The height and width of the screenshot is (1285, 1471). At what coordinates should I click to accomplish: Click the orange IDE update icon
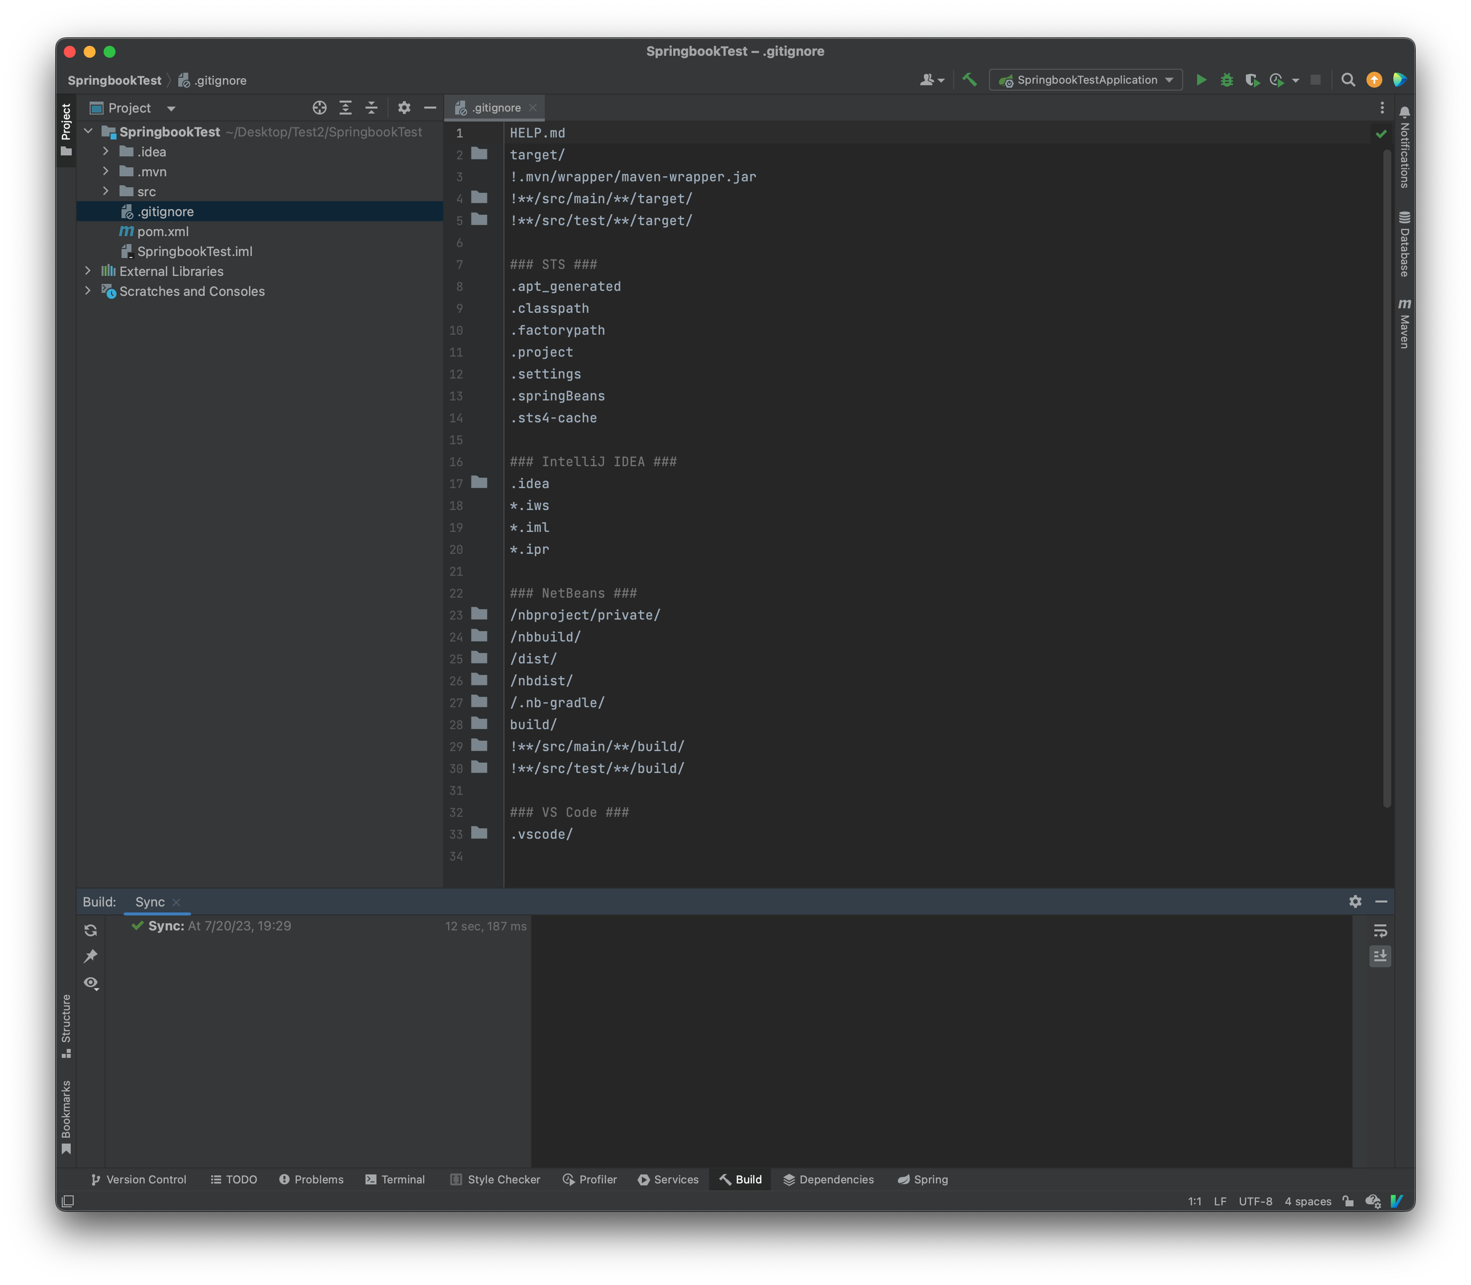tap(1373, 80)
